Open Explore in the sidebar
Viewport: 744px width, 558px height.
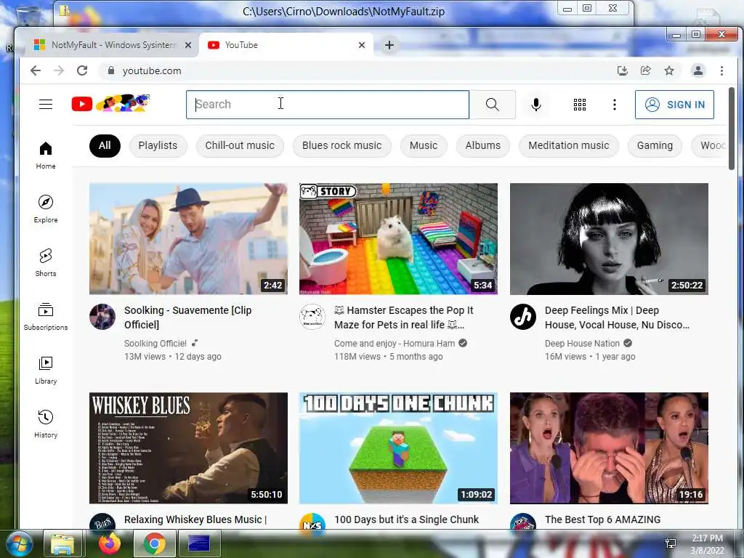pyautogui.click(x=46, y=209)
